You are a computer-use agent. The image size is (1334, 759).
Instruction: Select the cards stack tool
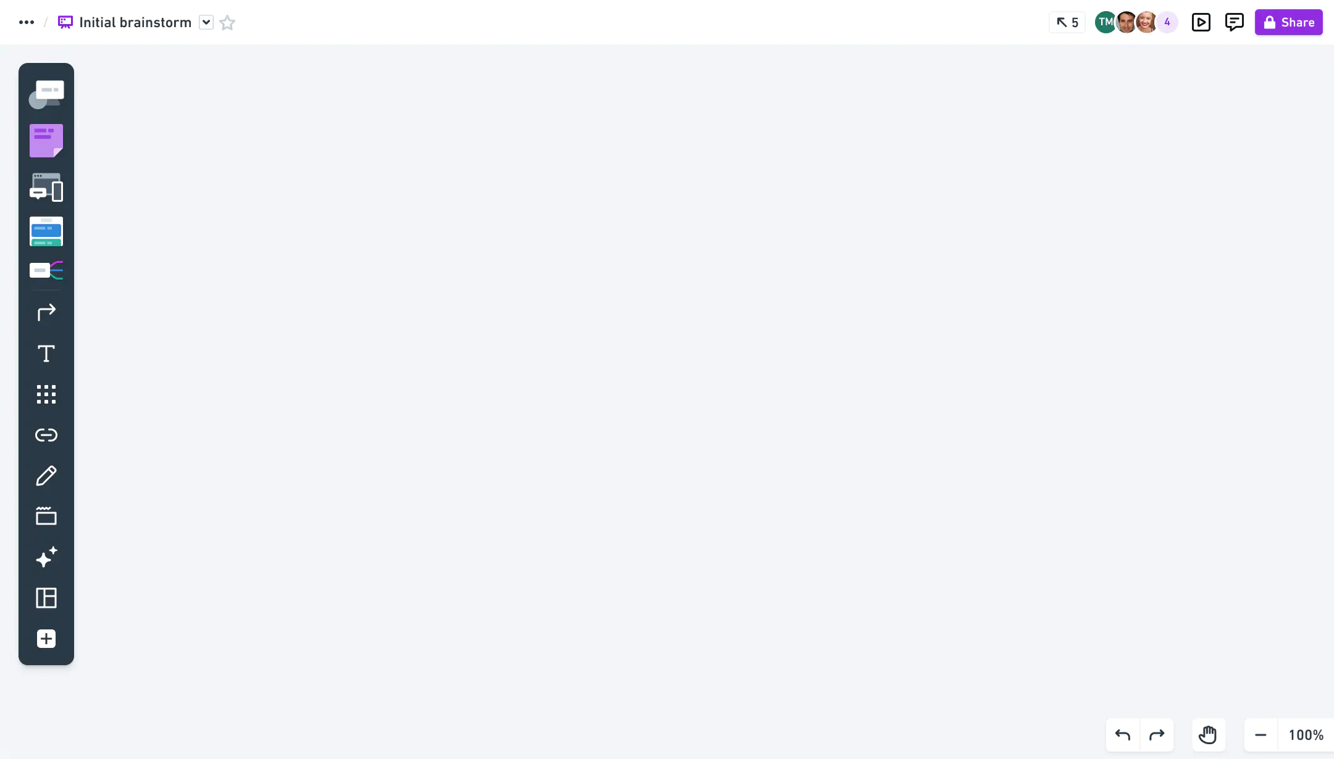point(46,231)
